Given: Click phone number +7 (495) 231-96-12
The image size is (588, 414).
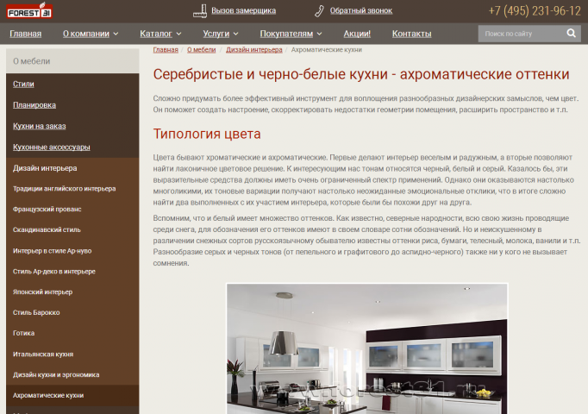Looking at the screenshot, I should (535, 11).
